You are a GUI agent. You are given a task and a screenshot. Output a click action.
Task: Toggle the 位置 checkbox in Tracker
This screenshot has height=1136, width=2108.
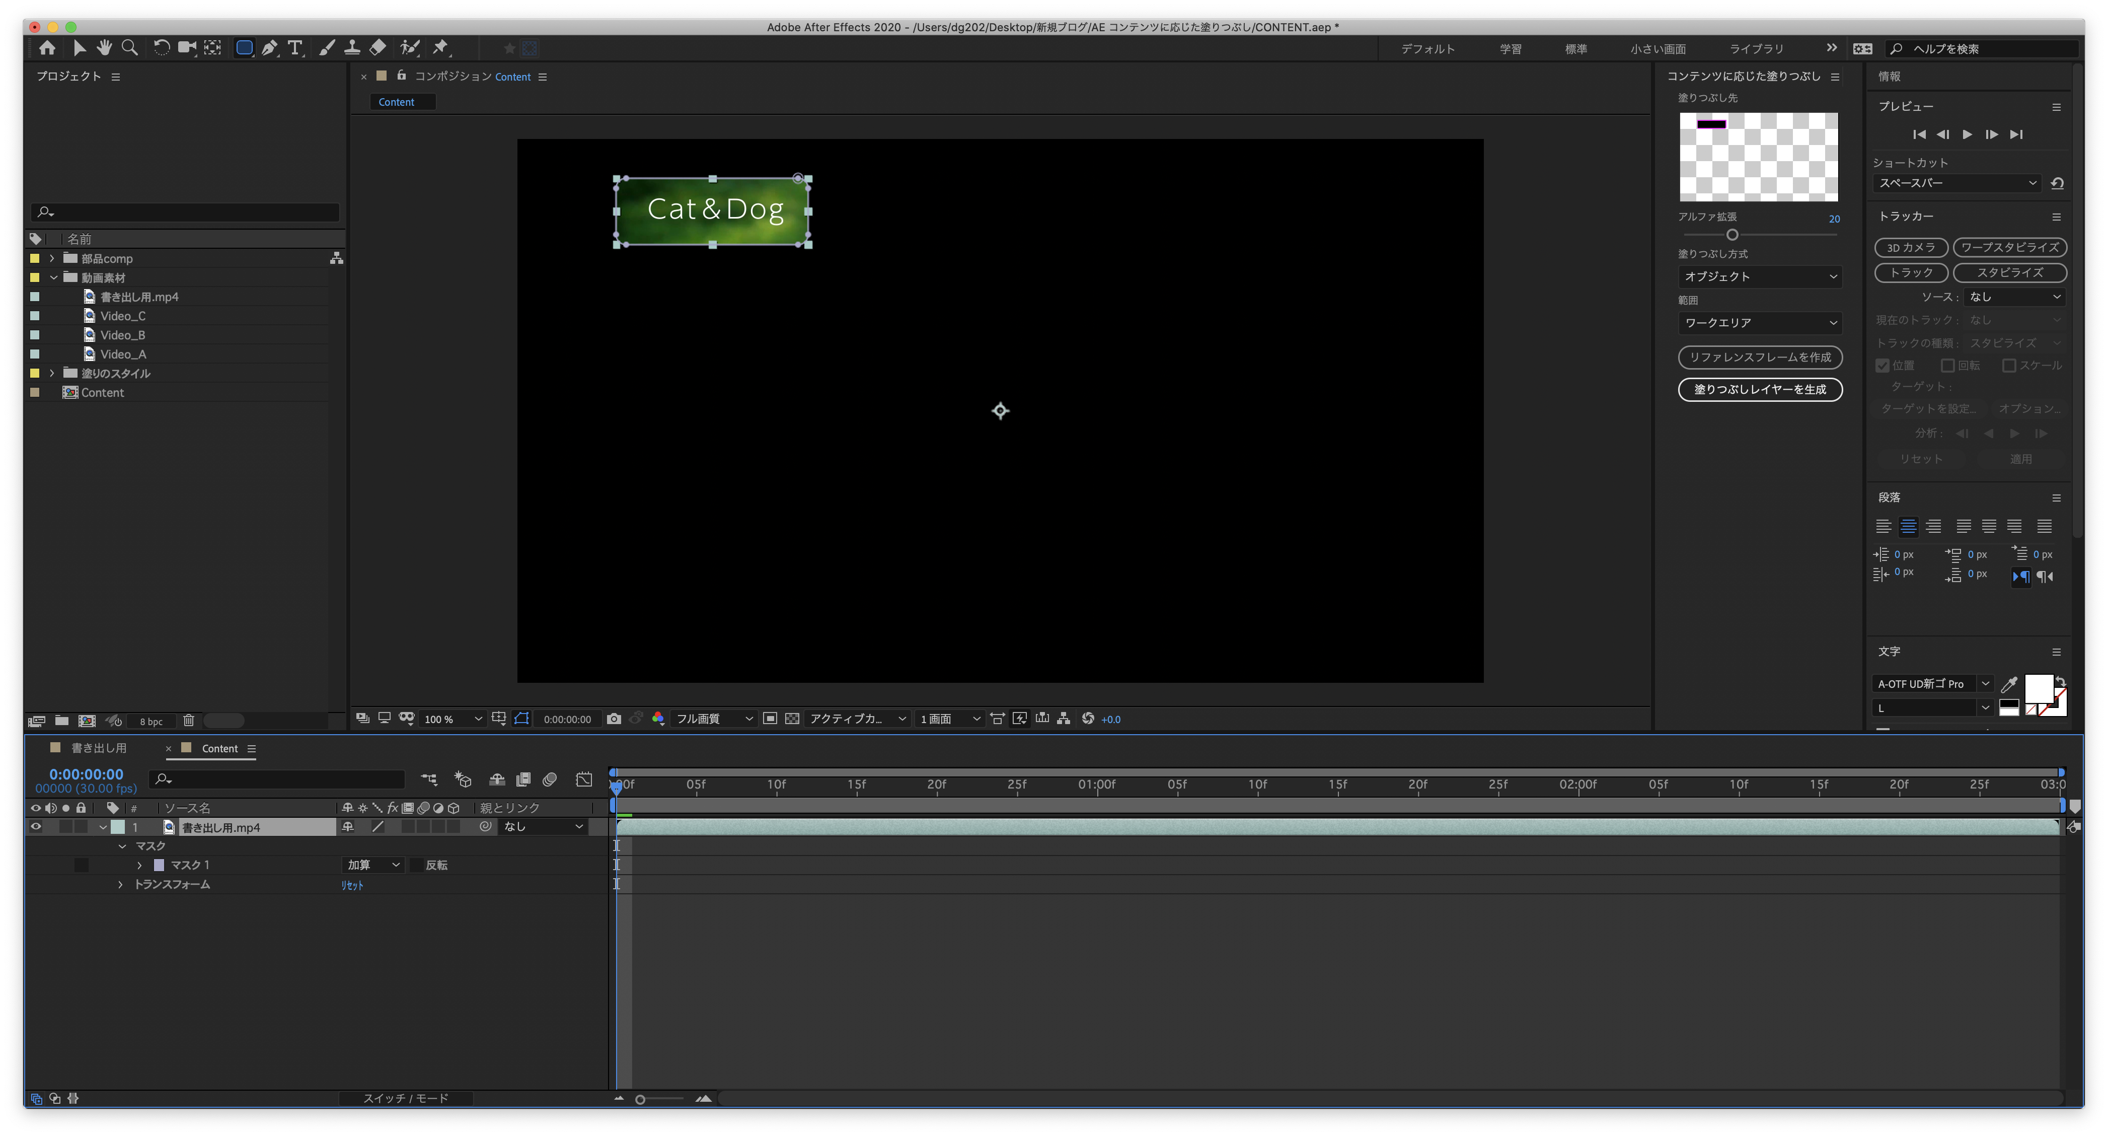click(1883, 365)
